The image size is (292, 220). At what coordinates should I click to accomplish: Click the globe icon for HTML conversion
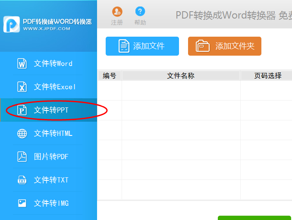(x=22, y=134)
